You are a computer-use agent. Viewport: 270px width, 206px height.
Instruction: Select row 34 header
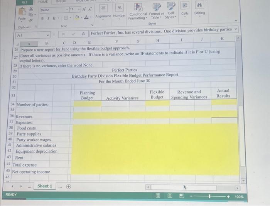tap(12, 104)
